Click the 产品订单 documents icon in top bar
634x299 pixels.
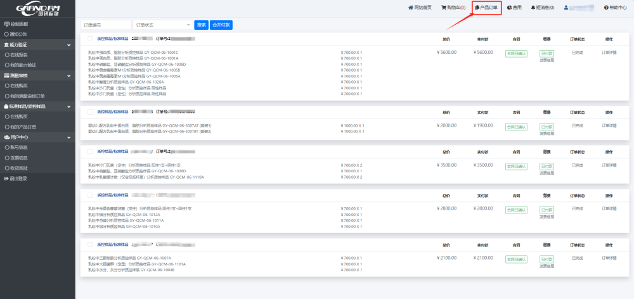(477, 8)
